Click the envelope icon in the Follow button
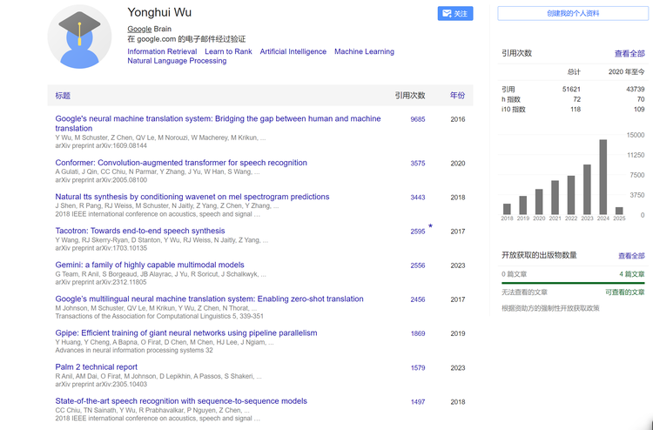Screen dimensions: 653x430 447,13
